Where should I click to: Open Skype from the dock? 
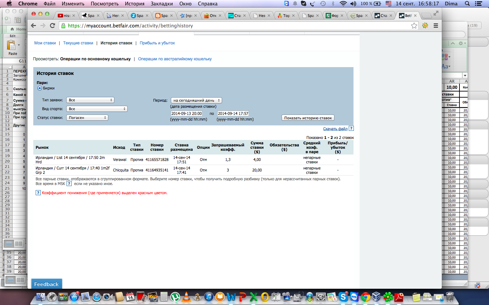tap(343, 297)
